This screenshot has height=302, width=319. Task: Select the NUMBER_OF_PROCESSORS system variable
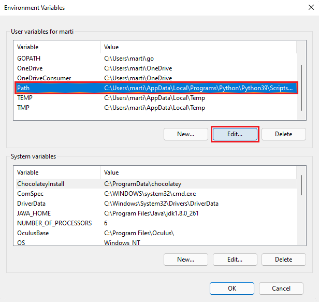[54, 223]
